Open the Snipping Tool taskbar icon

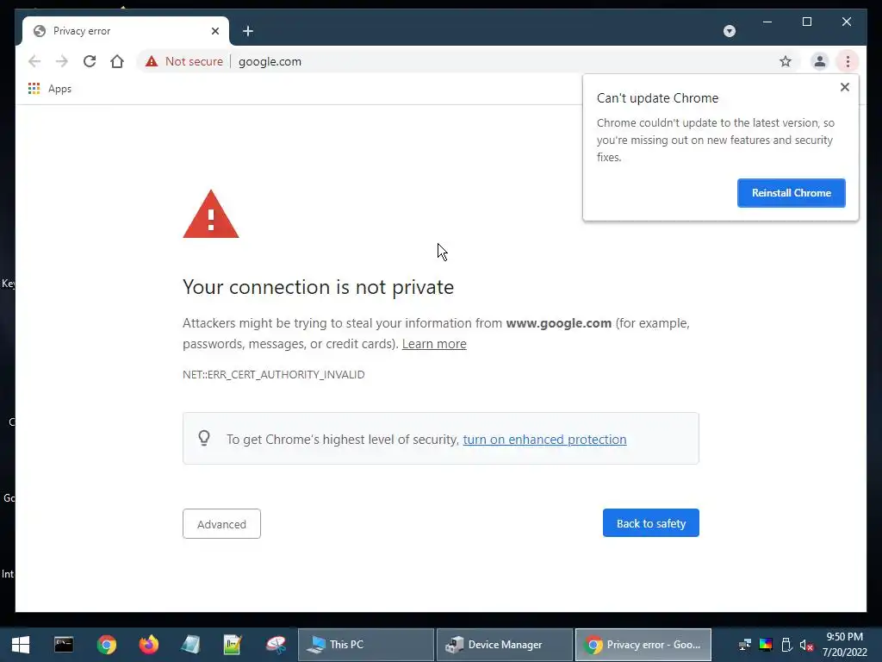(x=276, y=645)
